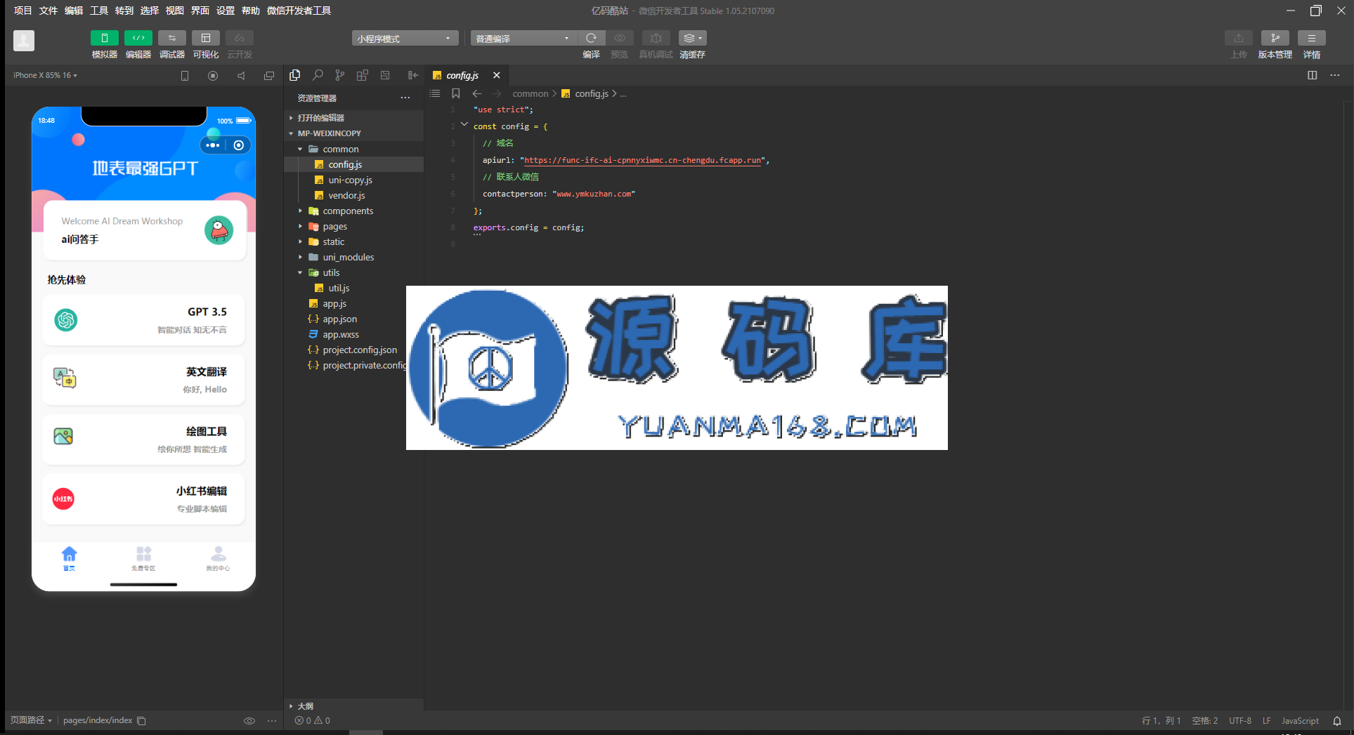The height and width of the screenshot is (735, 1354).
Task: Open the cloud development button
Action: (x=240, y=38)
